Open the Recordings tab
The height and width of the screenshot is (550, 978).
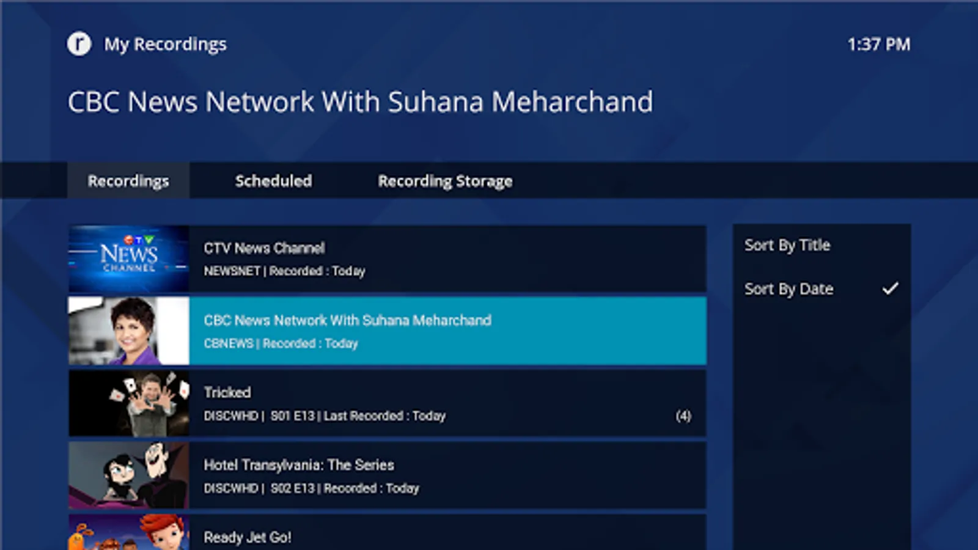pyautogui.click(x=128, y=181)
